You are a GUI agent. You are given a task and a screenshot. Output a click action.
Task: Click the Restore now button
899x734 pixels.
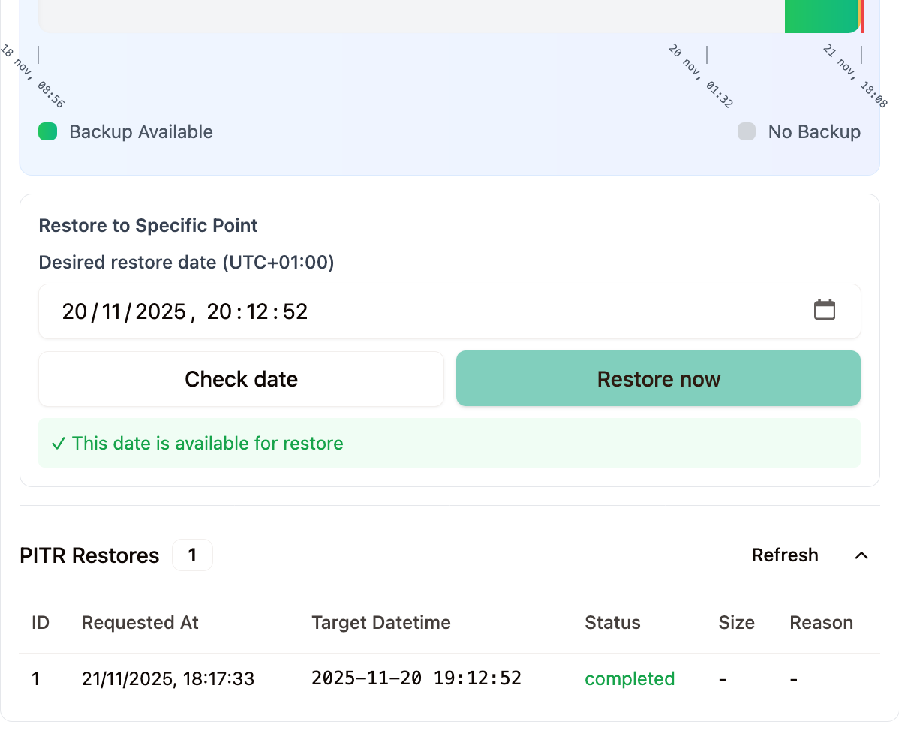(x=658, y=379)
